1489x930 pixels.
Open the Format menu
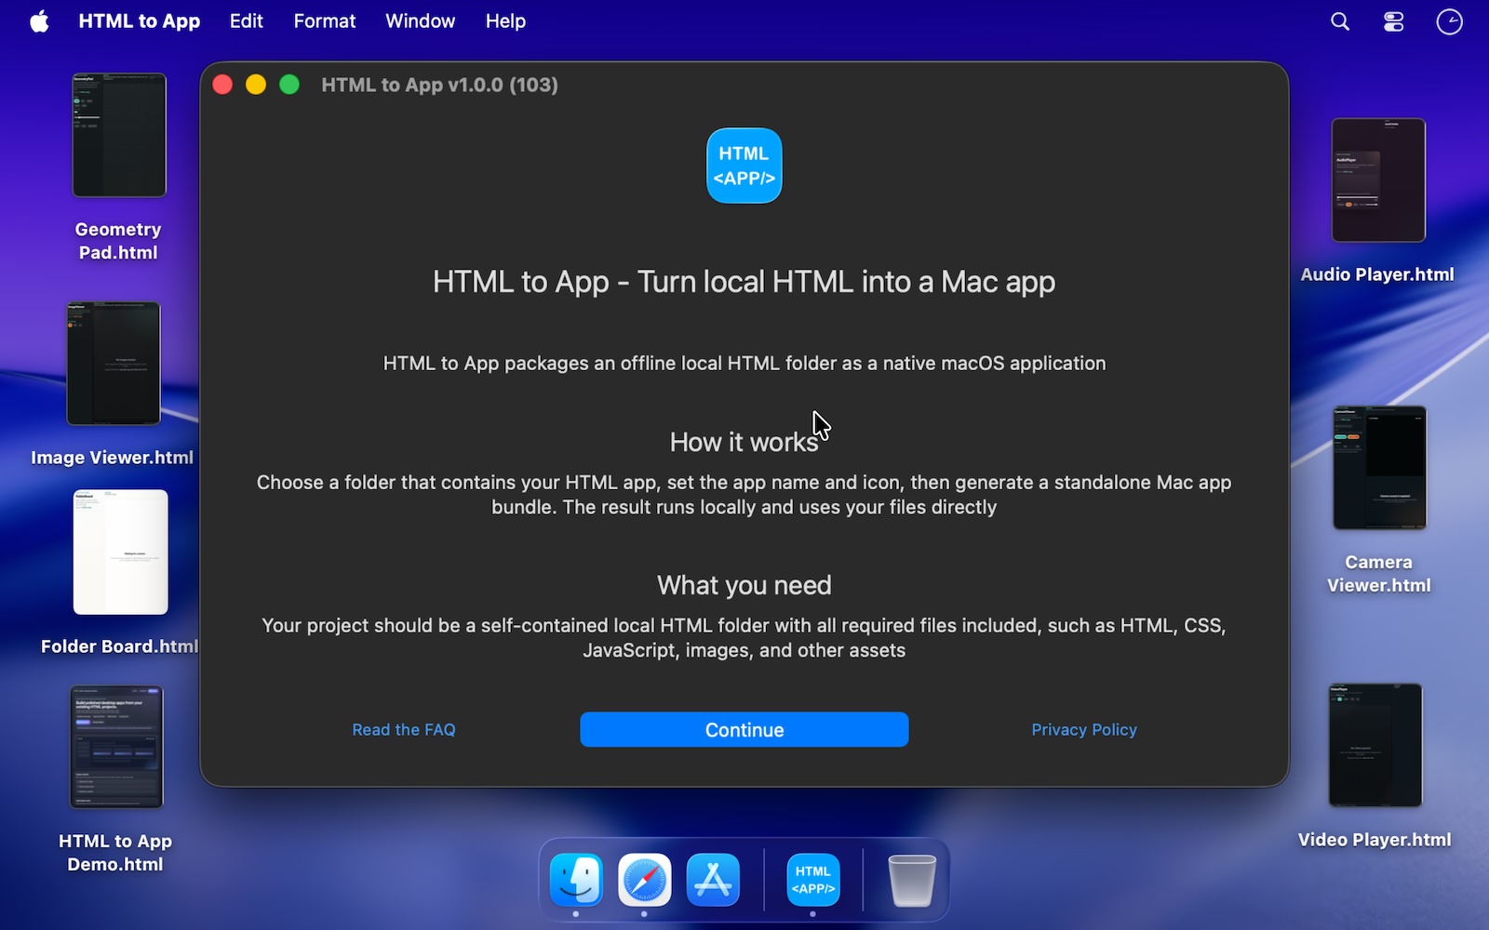[324, 20]
